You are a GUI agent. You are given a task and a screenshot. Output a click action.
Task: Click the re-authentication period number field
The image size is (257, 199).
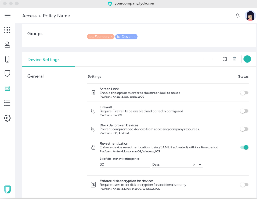coord(125,164)
